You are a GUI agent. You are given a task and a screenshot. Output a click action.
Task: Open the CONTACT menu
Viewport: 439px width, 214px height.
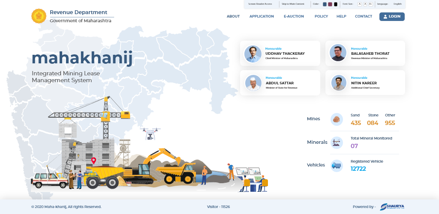(364, 17)
